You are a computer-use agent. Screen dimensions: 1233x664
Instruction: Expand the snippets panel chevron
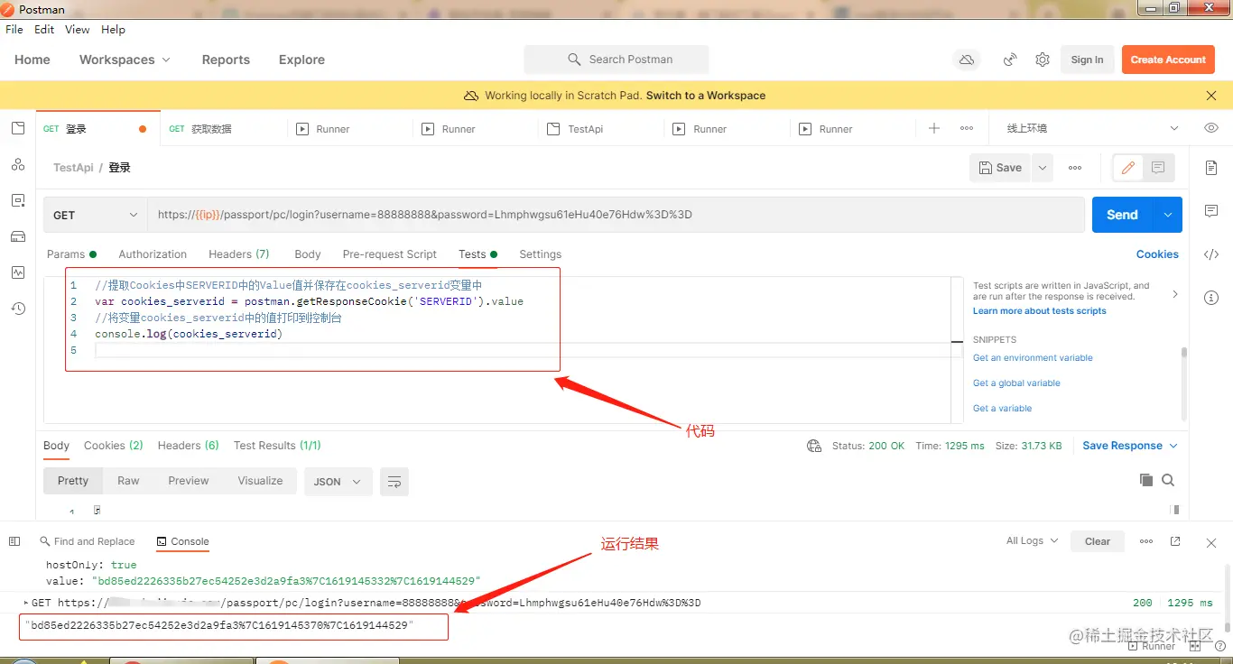(1174, 294)
